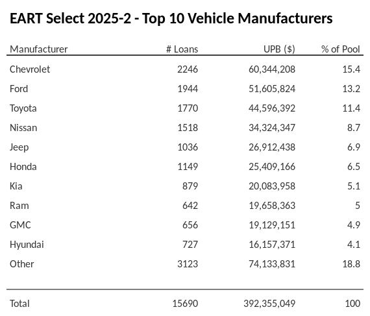Click the pool share 8.7
The width and height of the screenshot is (370, 316).
pyautogui.click(x=354, y=128)
